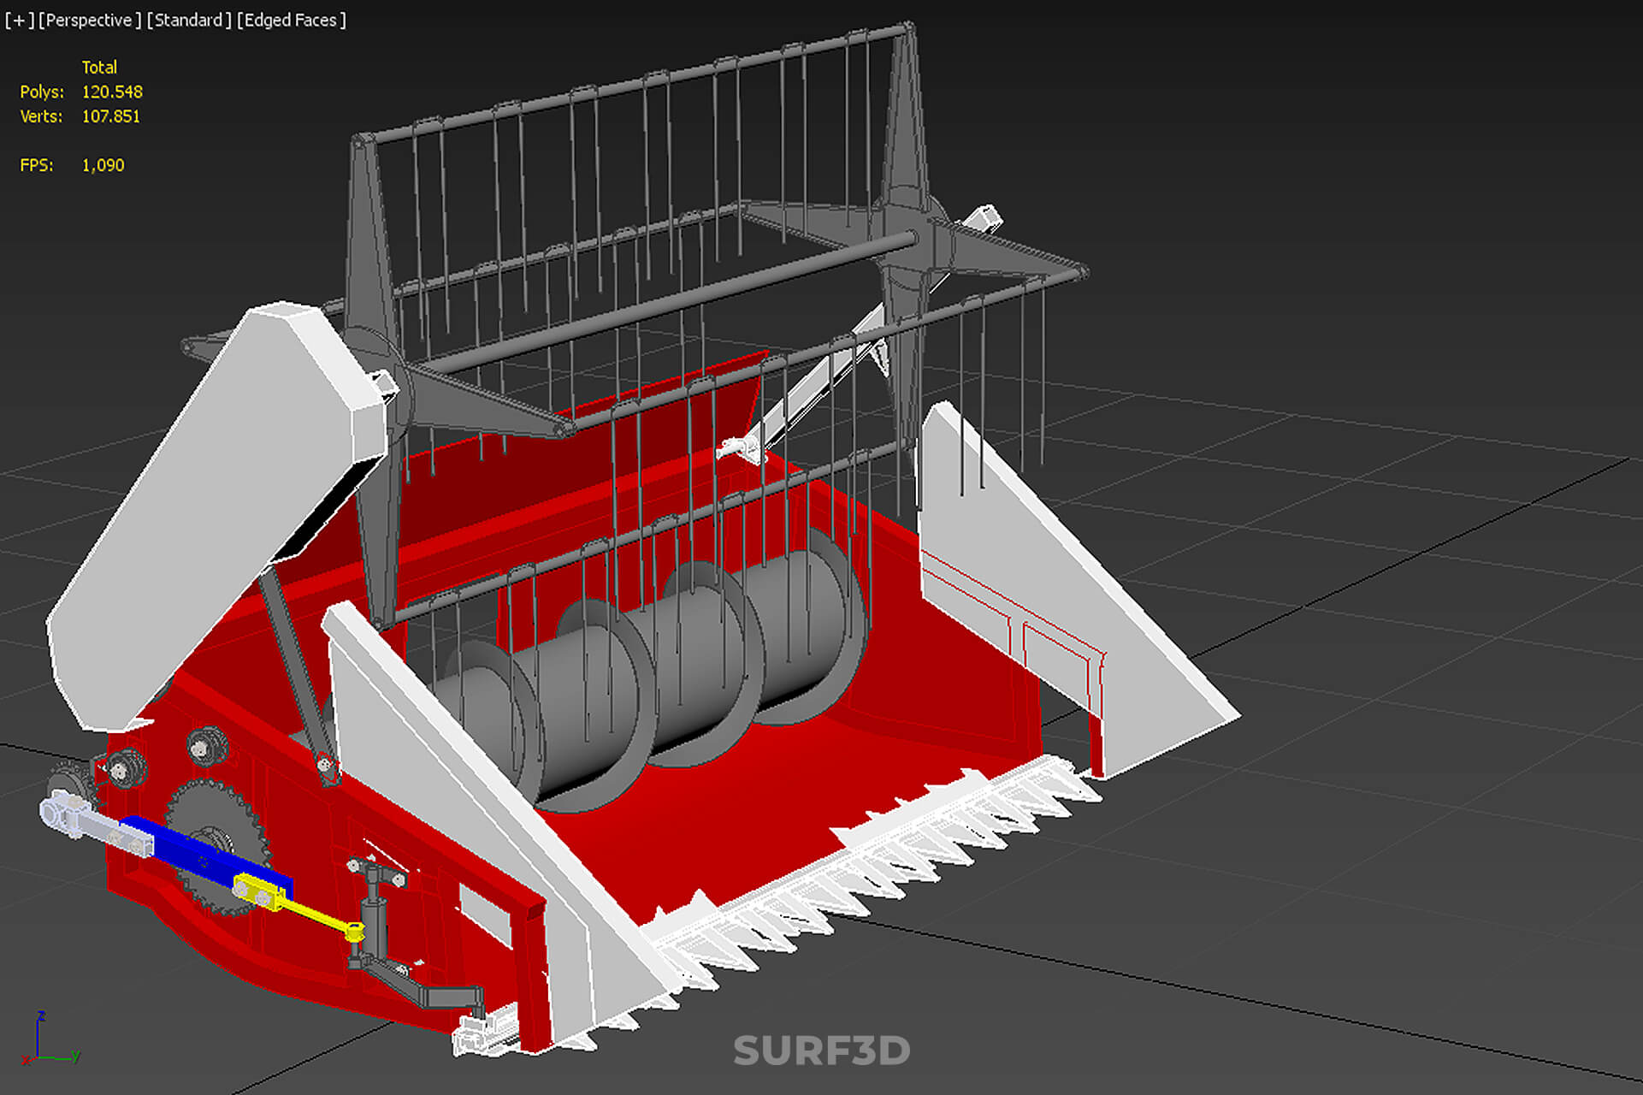Screen dimensions: 1643x1095
Task: Open the [+] viewport general menu
Action: pyautogui.click(x=19, y=20)
